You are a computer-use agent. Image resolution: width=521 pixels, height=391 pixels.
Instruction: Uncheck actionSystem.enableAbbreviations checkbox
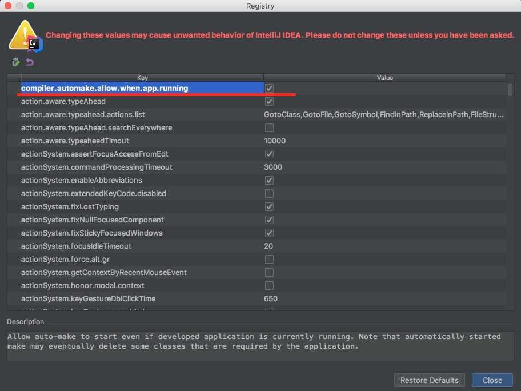coord(269,180)
